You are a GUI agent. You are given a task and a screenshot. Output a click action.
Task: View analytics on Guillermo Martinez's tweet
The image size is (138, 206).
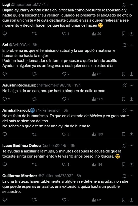click(x=97, y=200)
